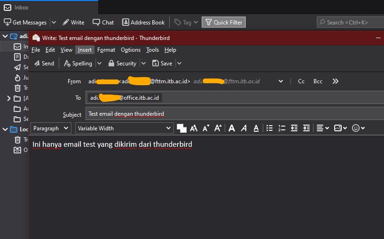This screenshot has height=239, width=384.
Task: Open the View menu
Action: 66,50
